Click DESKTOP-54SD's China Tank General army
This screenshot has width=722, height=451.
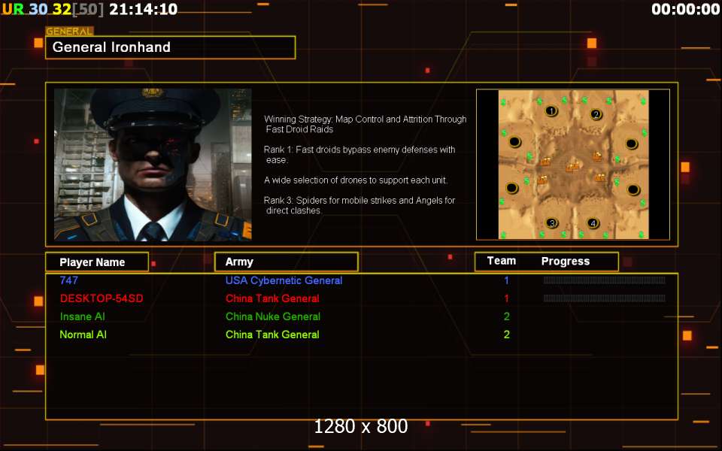[x=272, y=298]
